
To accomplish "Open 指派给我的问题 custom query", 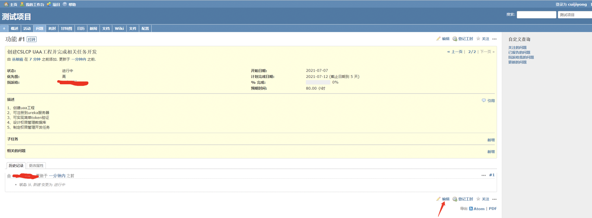I will [x=521, y=57].
